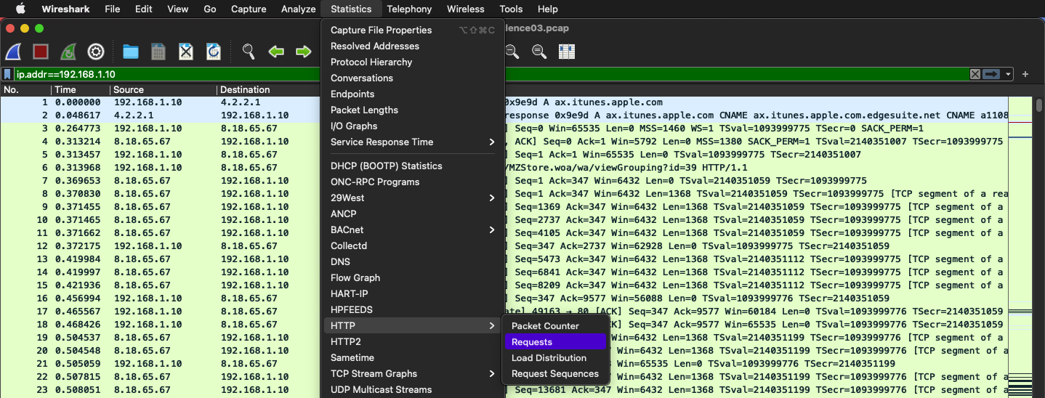The image size is (1045, 398).
Task: Expand the HTTP submenu entry
Action: click(x=413, y=326)
